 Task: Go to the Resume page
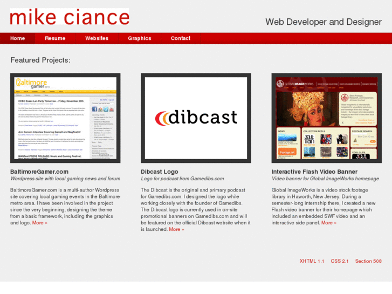point(55,38)
